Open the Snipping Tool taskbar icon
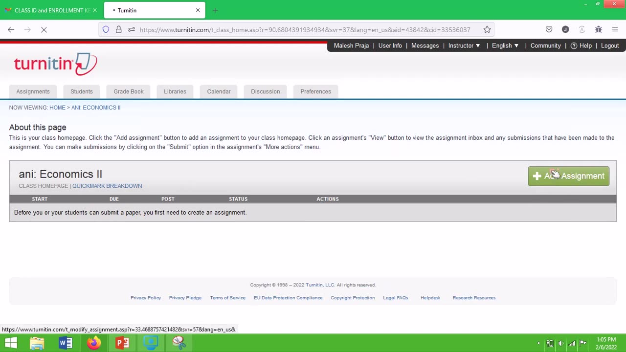This screenshot has width=626, height=352. click(x=179, y=343)
